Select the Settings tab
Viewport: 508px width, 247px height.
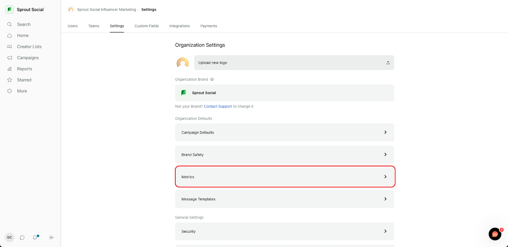pyautogui.click(x=117, y=26)
